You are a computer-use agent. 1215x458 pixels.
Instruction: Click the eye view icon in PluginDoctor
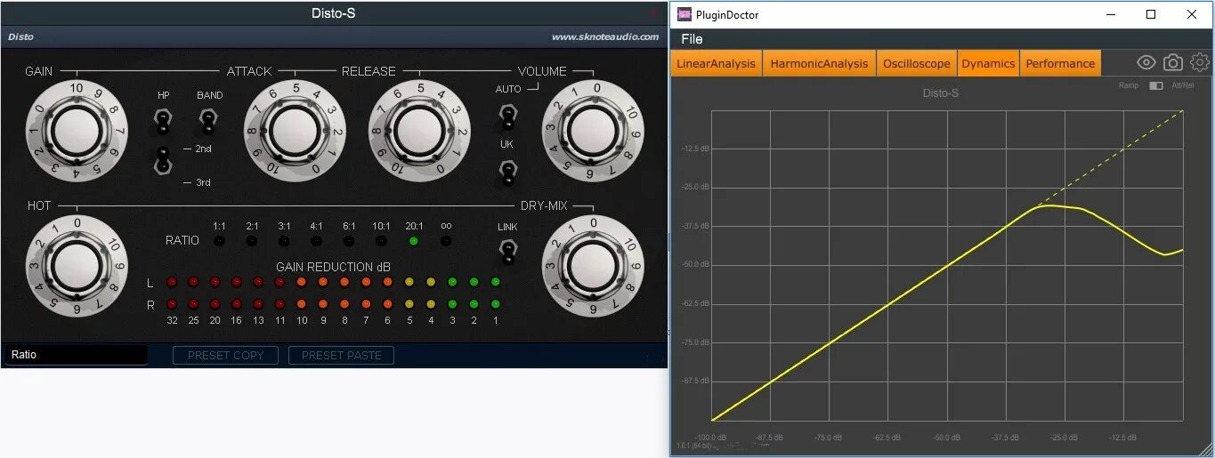(1146, 63)
